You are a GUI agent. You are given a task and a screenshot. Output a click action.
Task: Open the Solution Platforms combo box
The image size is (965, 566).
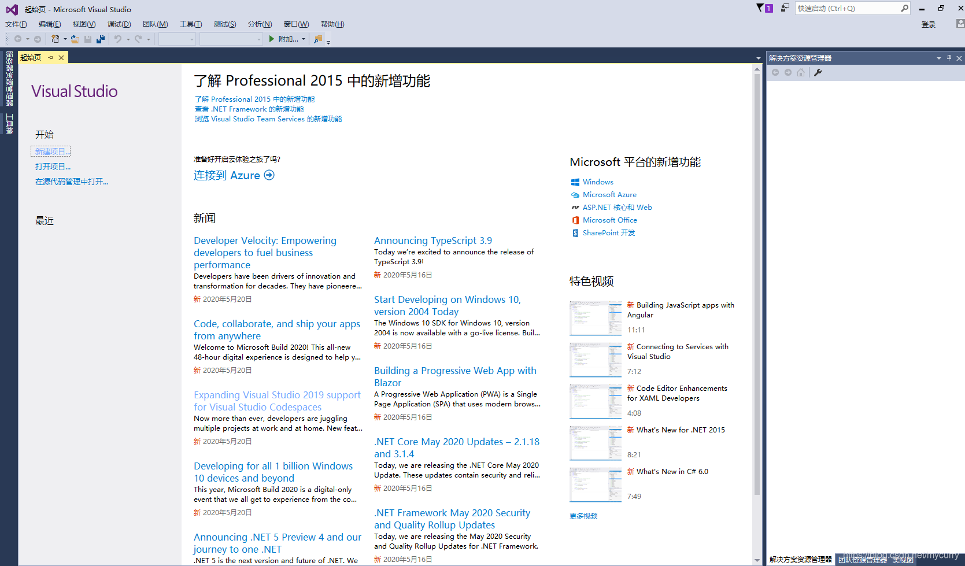click(231, 39)
